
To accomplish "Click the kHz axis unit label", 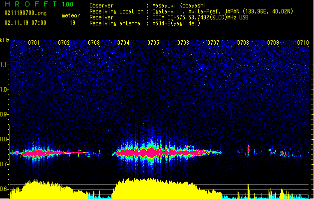I will [x=4, y=40].
